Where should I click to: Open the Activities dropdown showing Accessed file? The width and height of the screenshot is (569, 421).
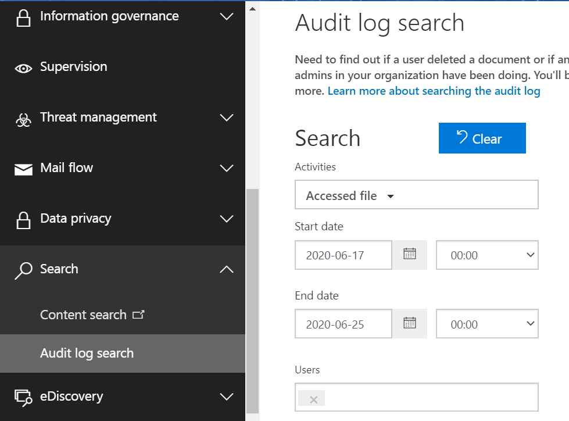pyautogui.click(x=416, y=195)
